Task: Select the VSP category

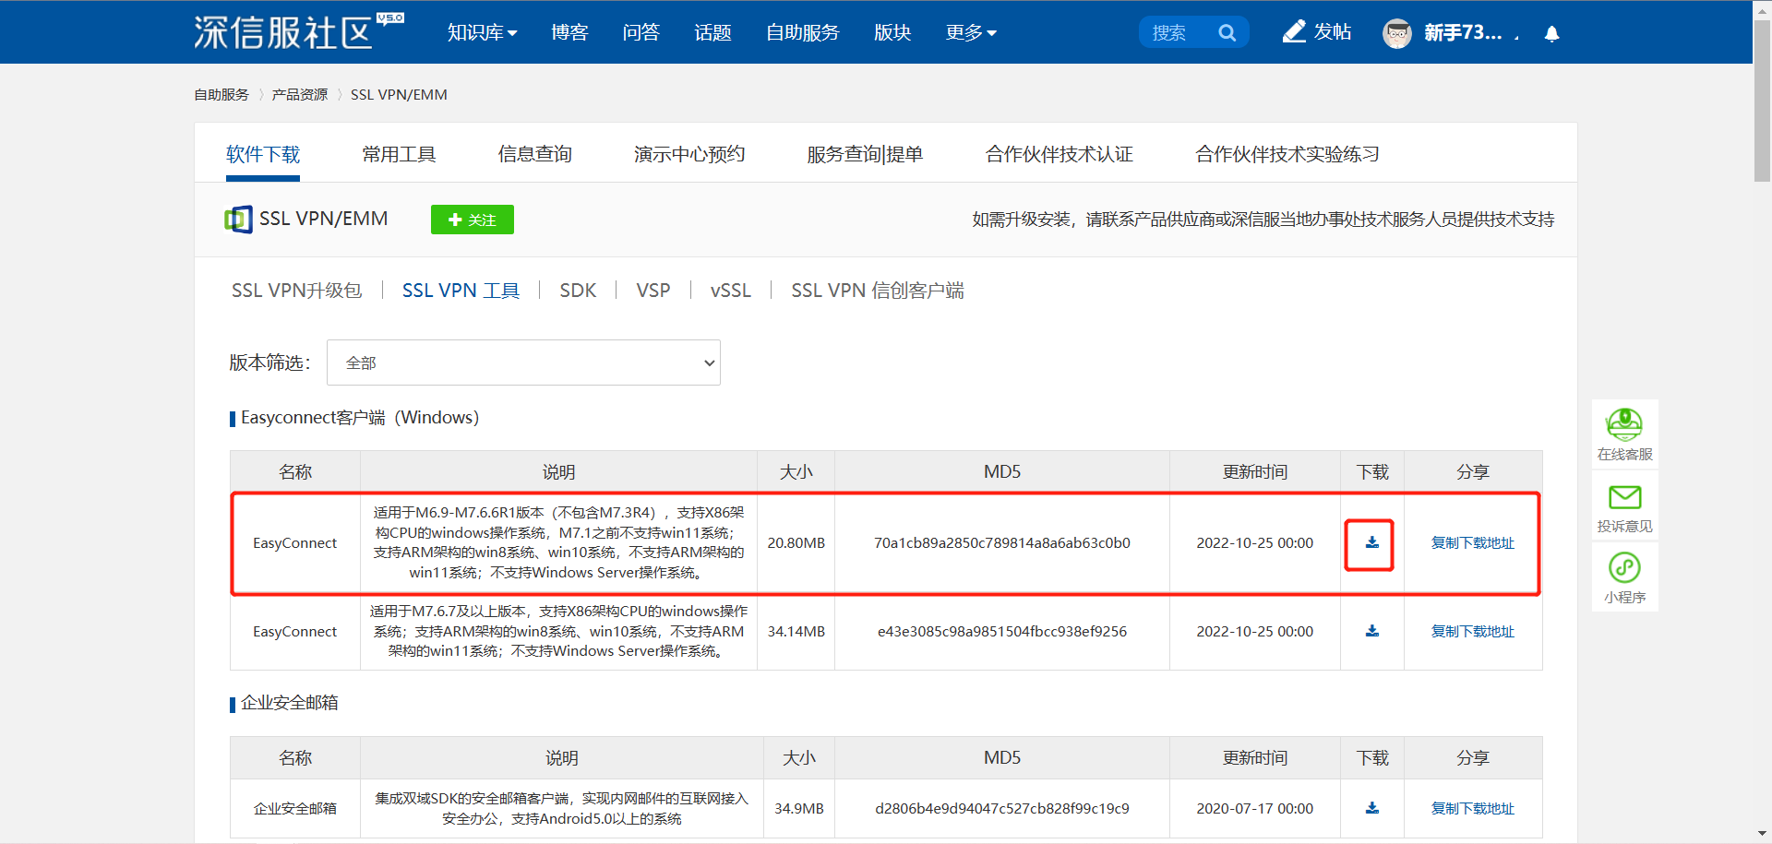Action: click(x=653, y=291)
